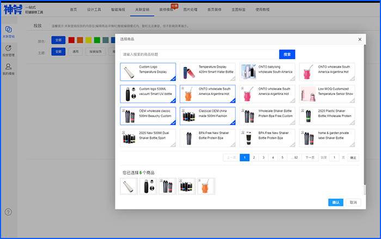This screenshot has width=381, height=239.
Task: Click the blue 搜索 search button
Action: coord(287,54)
